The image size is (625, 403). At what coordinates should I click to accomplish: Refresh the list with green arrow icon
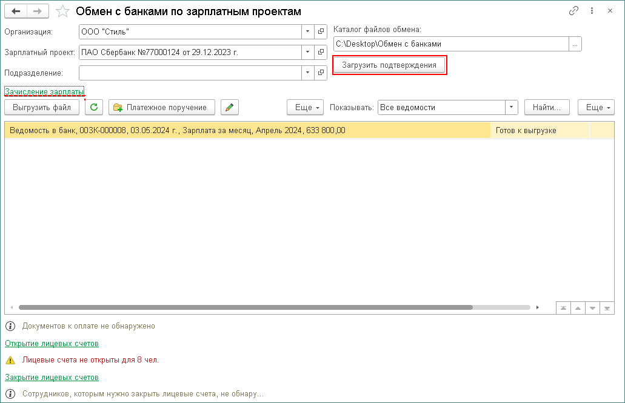(x=94, y=108)
